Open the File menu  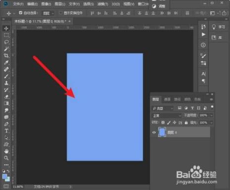tap(18, 4)
